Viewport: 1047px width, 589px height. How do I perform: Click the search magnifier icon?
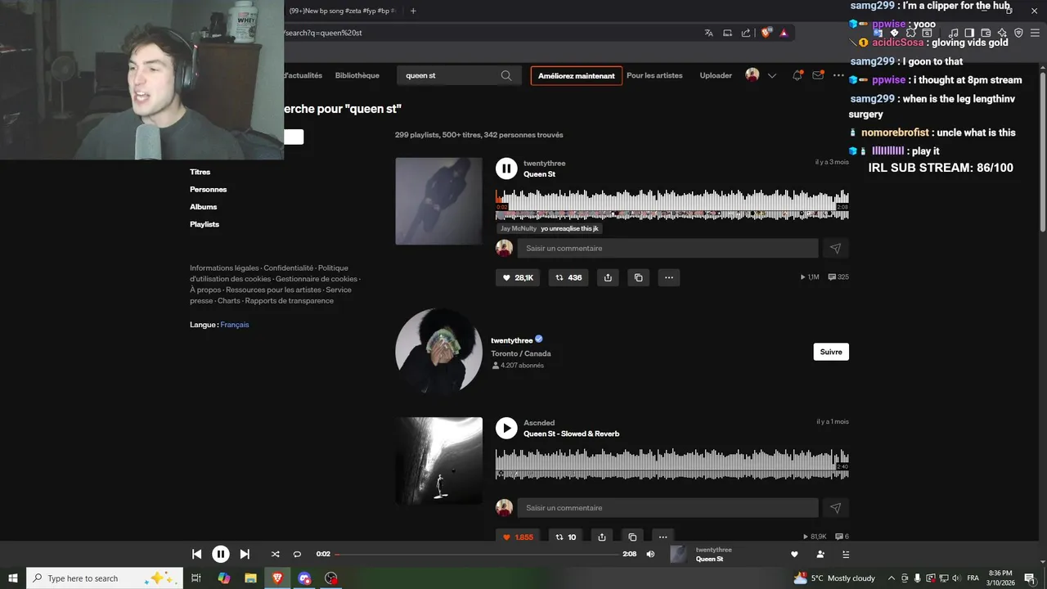pyautogui.click(x=506, y=75)
